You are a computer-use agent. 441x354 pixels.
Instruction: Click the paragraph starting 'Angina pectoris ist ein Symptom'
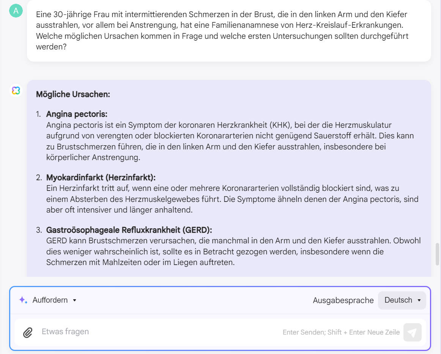coord(230,141)
